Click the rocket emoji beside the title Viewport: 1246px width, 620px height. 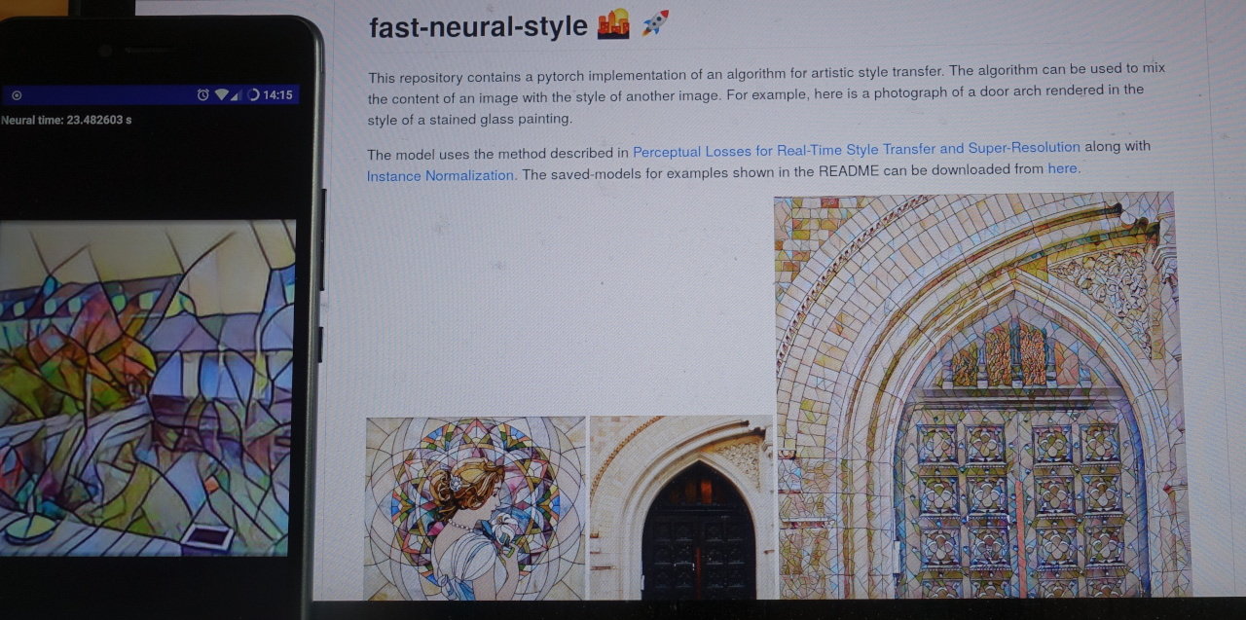tap(655, 22)
